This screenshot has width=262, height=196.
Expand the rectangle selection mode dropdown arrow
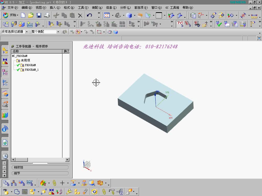click(104, 32)
